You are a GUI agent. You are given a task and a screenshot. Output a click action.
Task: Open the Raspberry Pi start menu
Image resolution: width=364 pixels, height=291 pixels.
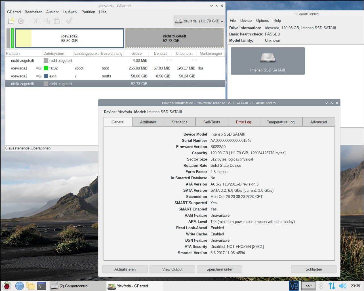7,286
